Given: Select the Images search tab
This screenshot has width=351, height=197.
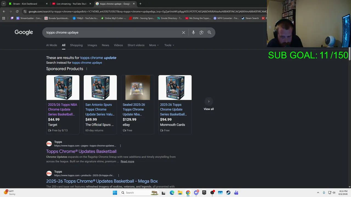Looking at the screenshot, I should pyautogui.click(x=92, y=45).
